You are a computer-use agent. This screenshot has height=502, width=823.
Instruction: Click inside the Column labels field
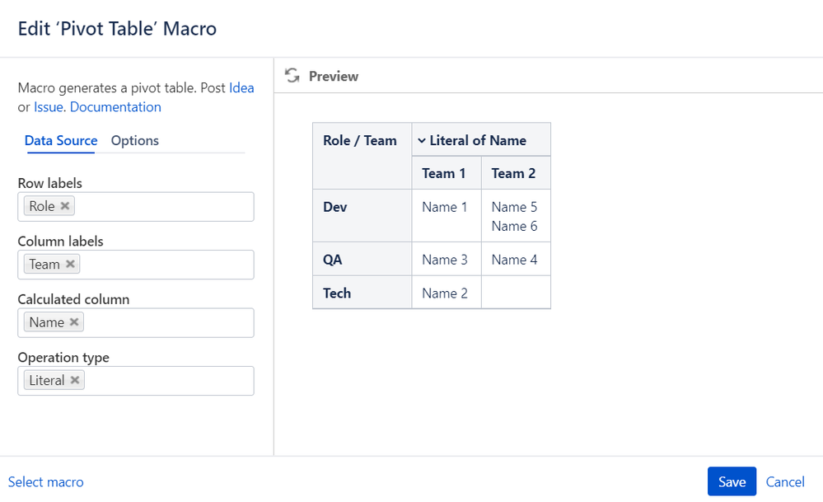(165, 265)
